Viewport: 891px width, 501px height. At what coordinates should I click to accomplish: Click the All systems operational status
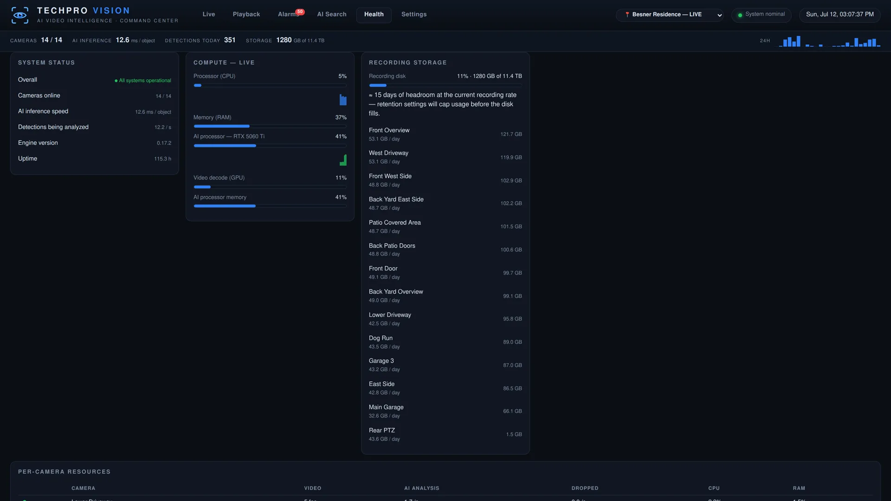143,81
